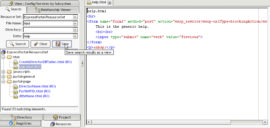Open DirectorHome.html (RO) file
270x128 pixels.
tap(37, 86)
